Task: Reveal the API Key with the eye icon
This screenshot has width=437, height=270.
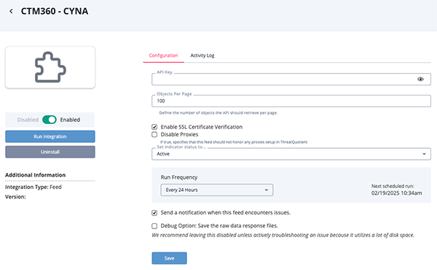Action: [x=420, y=80]
